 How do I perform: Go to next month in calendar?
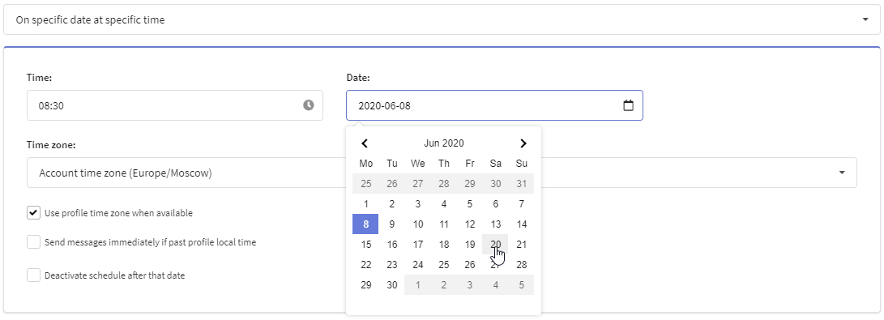pyautogui.click(x=523, y=143)
